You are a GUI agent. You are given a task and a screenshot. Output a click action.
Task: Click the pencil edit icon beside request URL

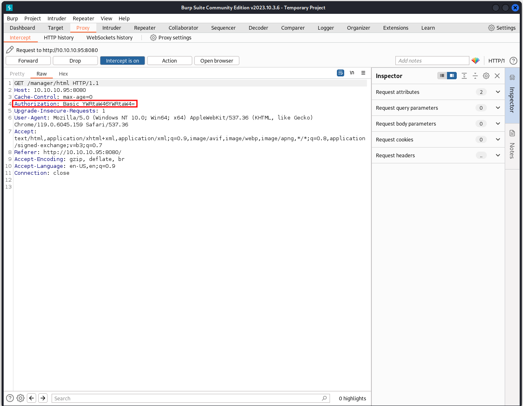(x=10, y=50)
